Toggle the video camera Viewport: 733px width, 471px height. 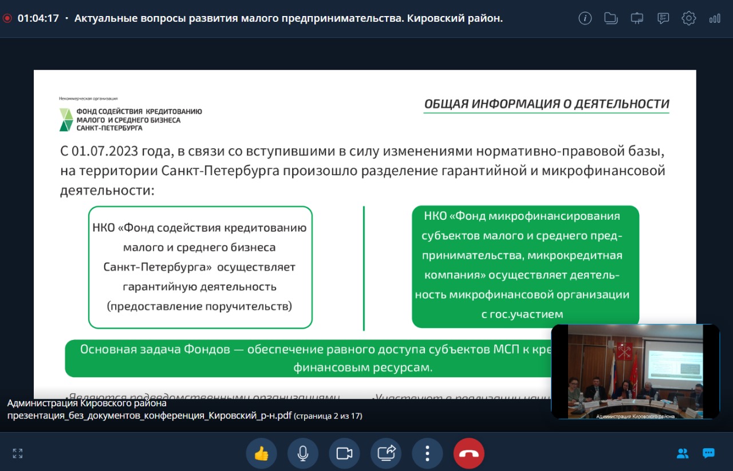point(344,454)
